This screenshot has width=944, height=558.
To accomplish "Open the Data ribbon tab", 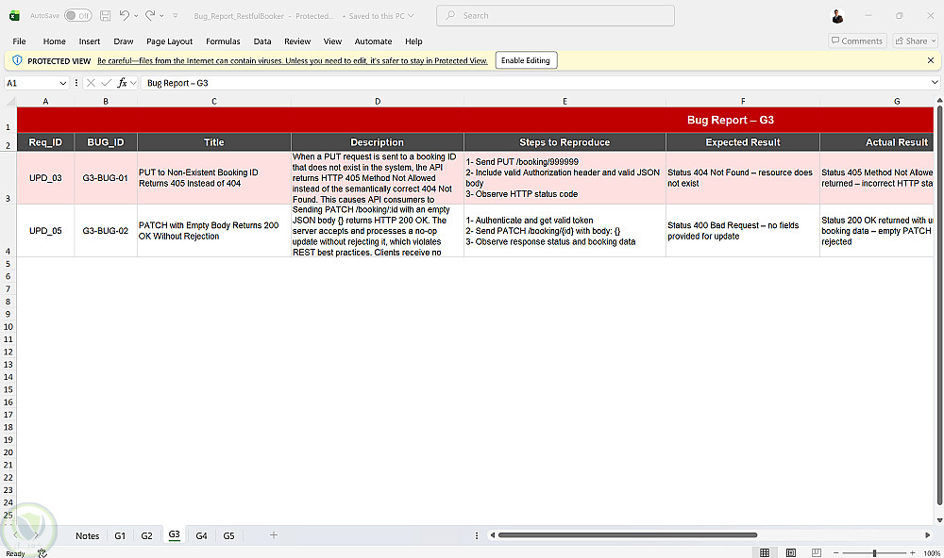I will pos(261,41).
